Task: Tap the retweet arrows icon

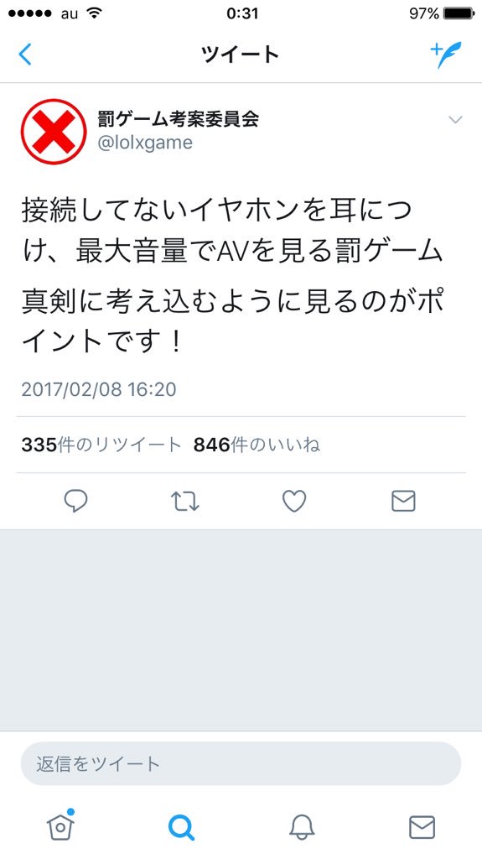Action: tap(184, 502)
